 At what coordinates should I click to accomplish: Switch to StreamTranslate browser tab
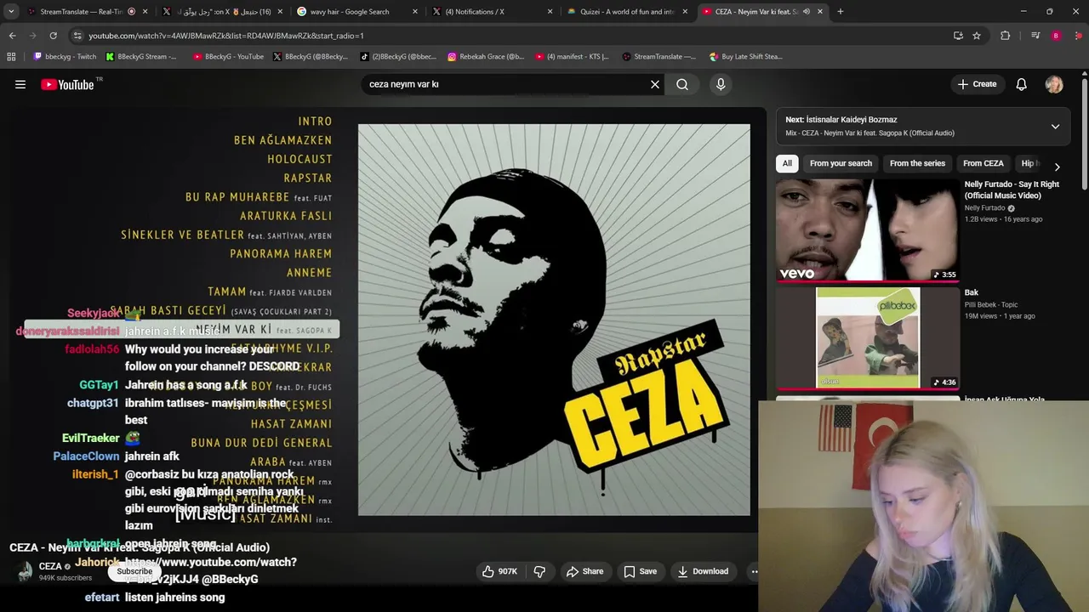(x=82, y=12)
